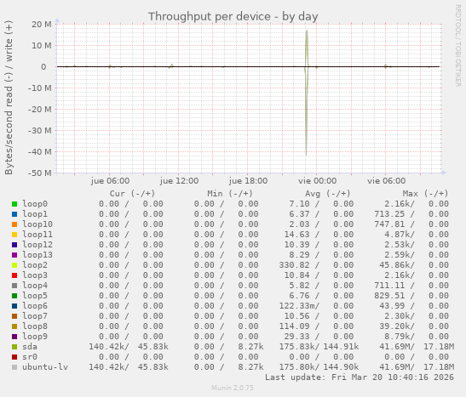This screenshot has width=466, height=397.
Task: Click the -50 M y-axis label
Action: tap(40, 173)
